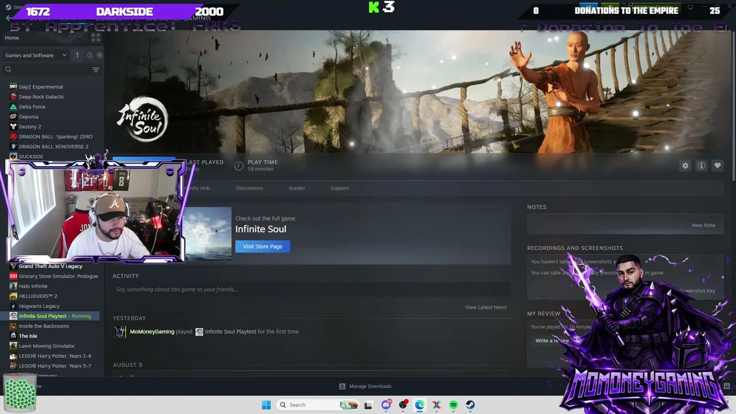
Task: Select DRAGON BALL: Sparking! ZERO
Action: [56, 137]
